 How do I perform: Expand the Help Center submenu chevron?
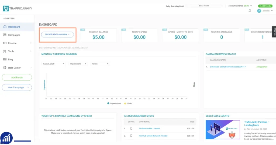coord(31,68)
